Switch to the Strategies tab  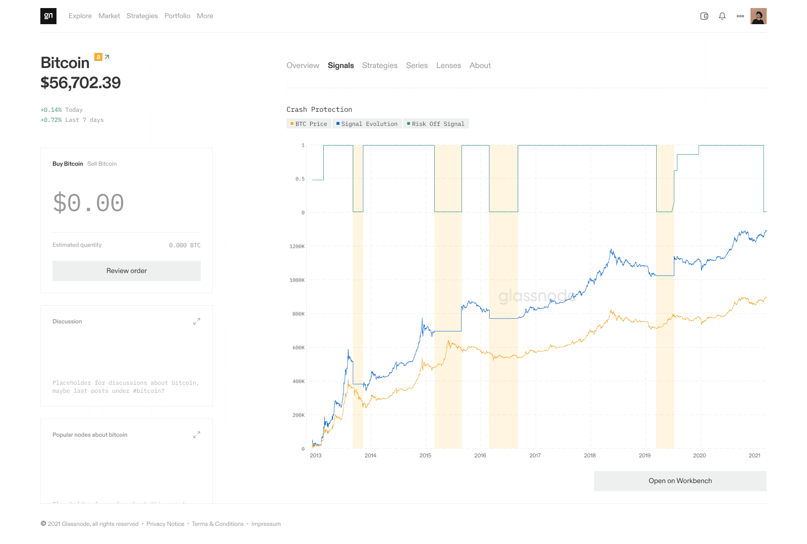coord(380,65)
